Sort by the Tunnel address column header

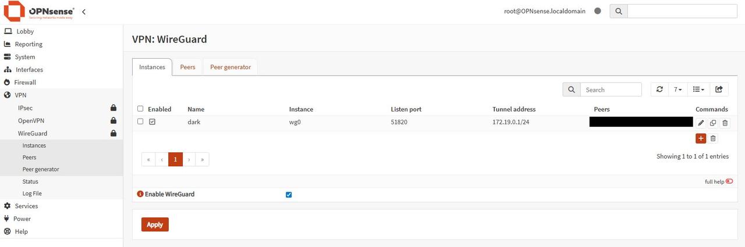[x=514, y=109]
